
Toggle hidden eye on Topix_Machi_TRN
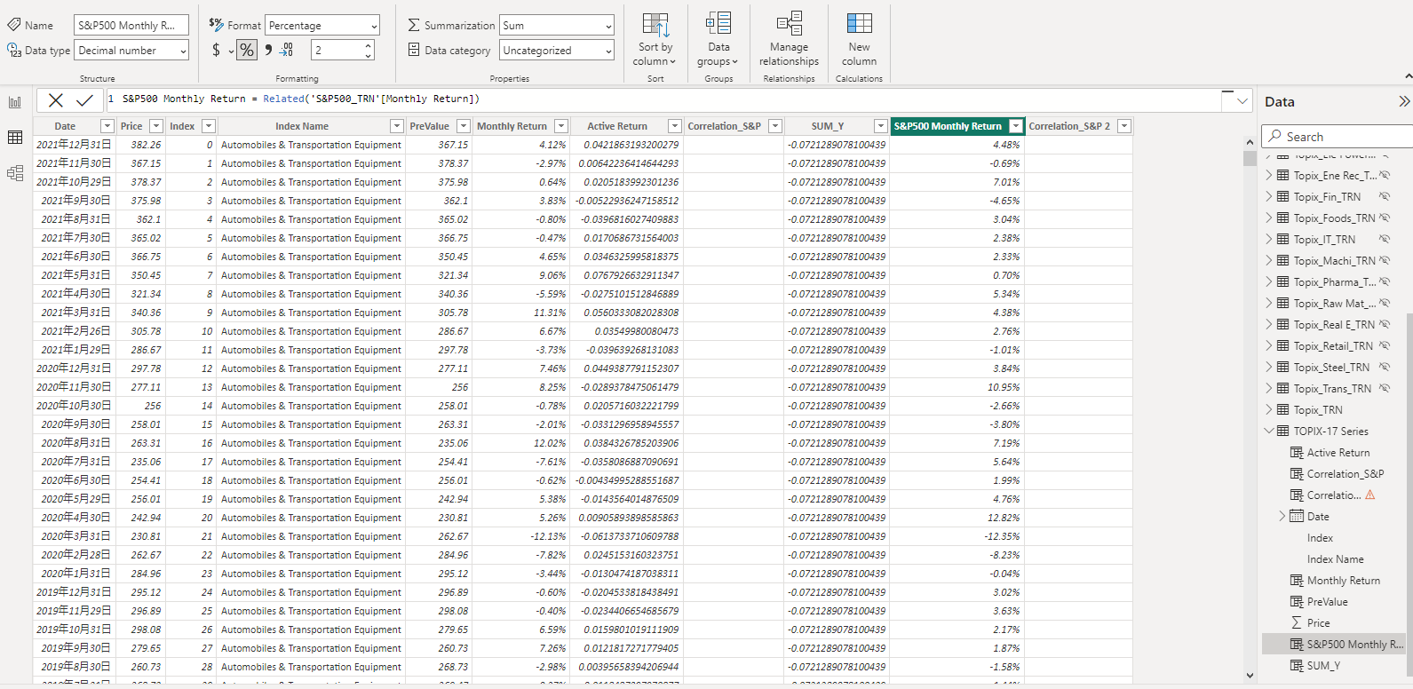1384,261
